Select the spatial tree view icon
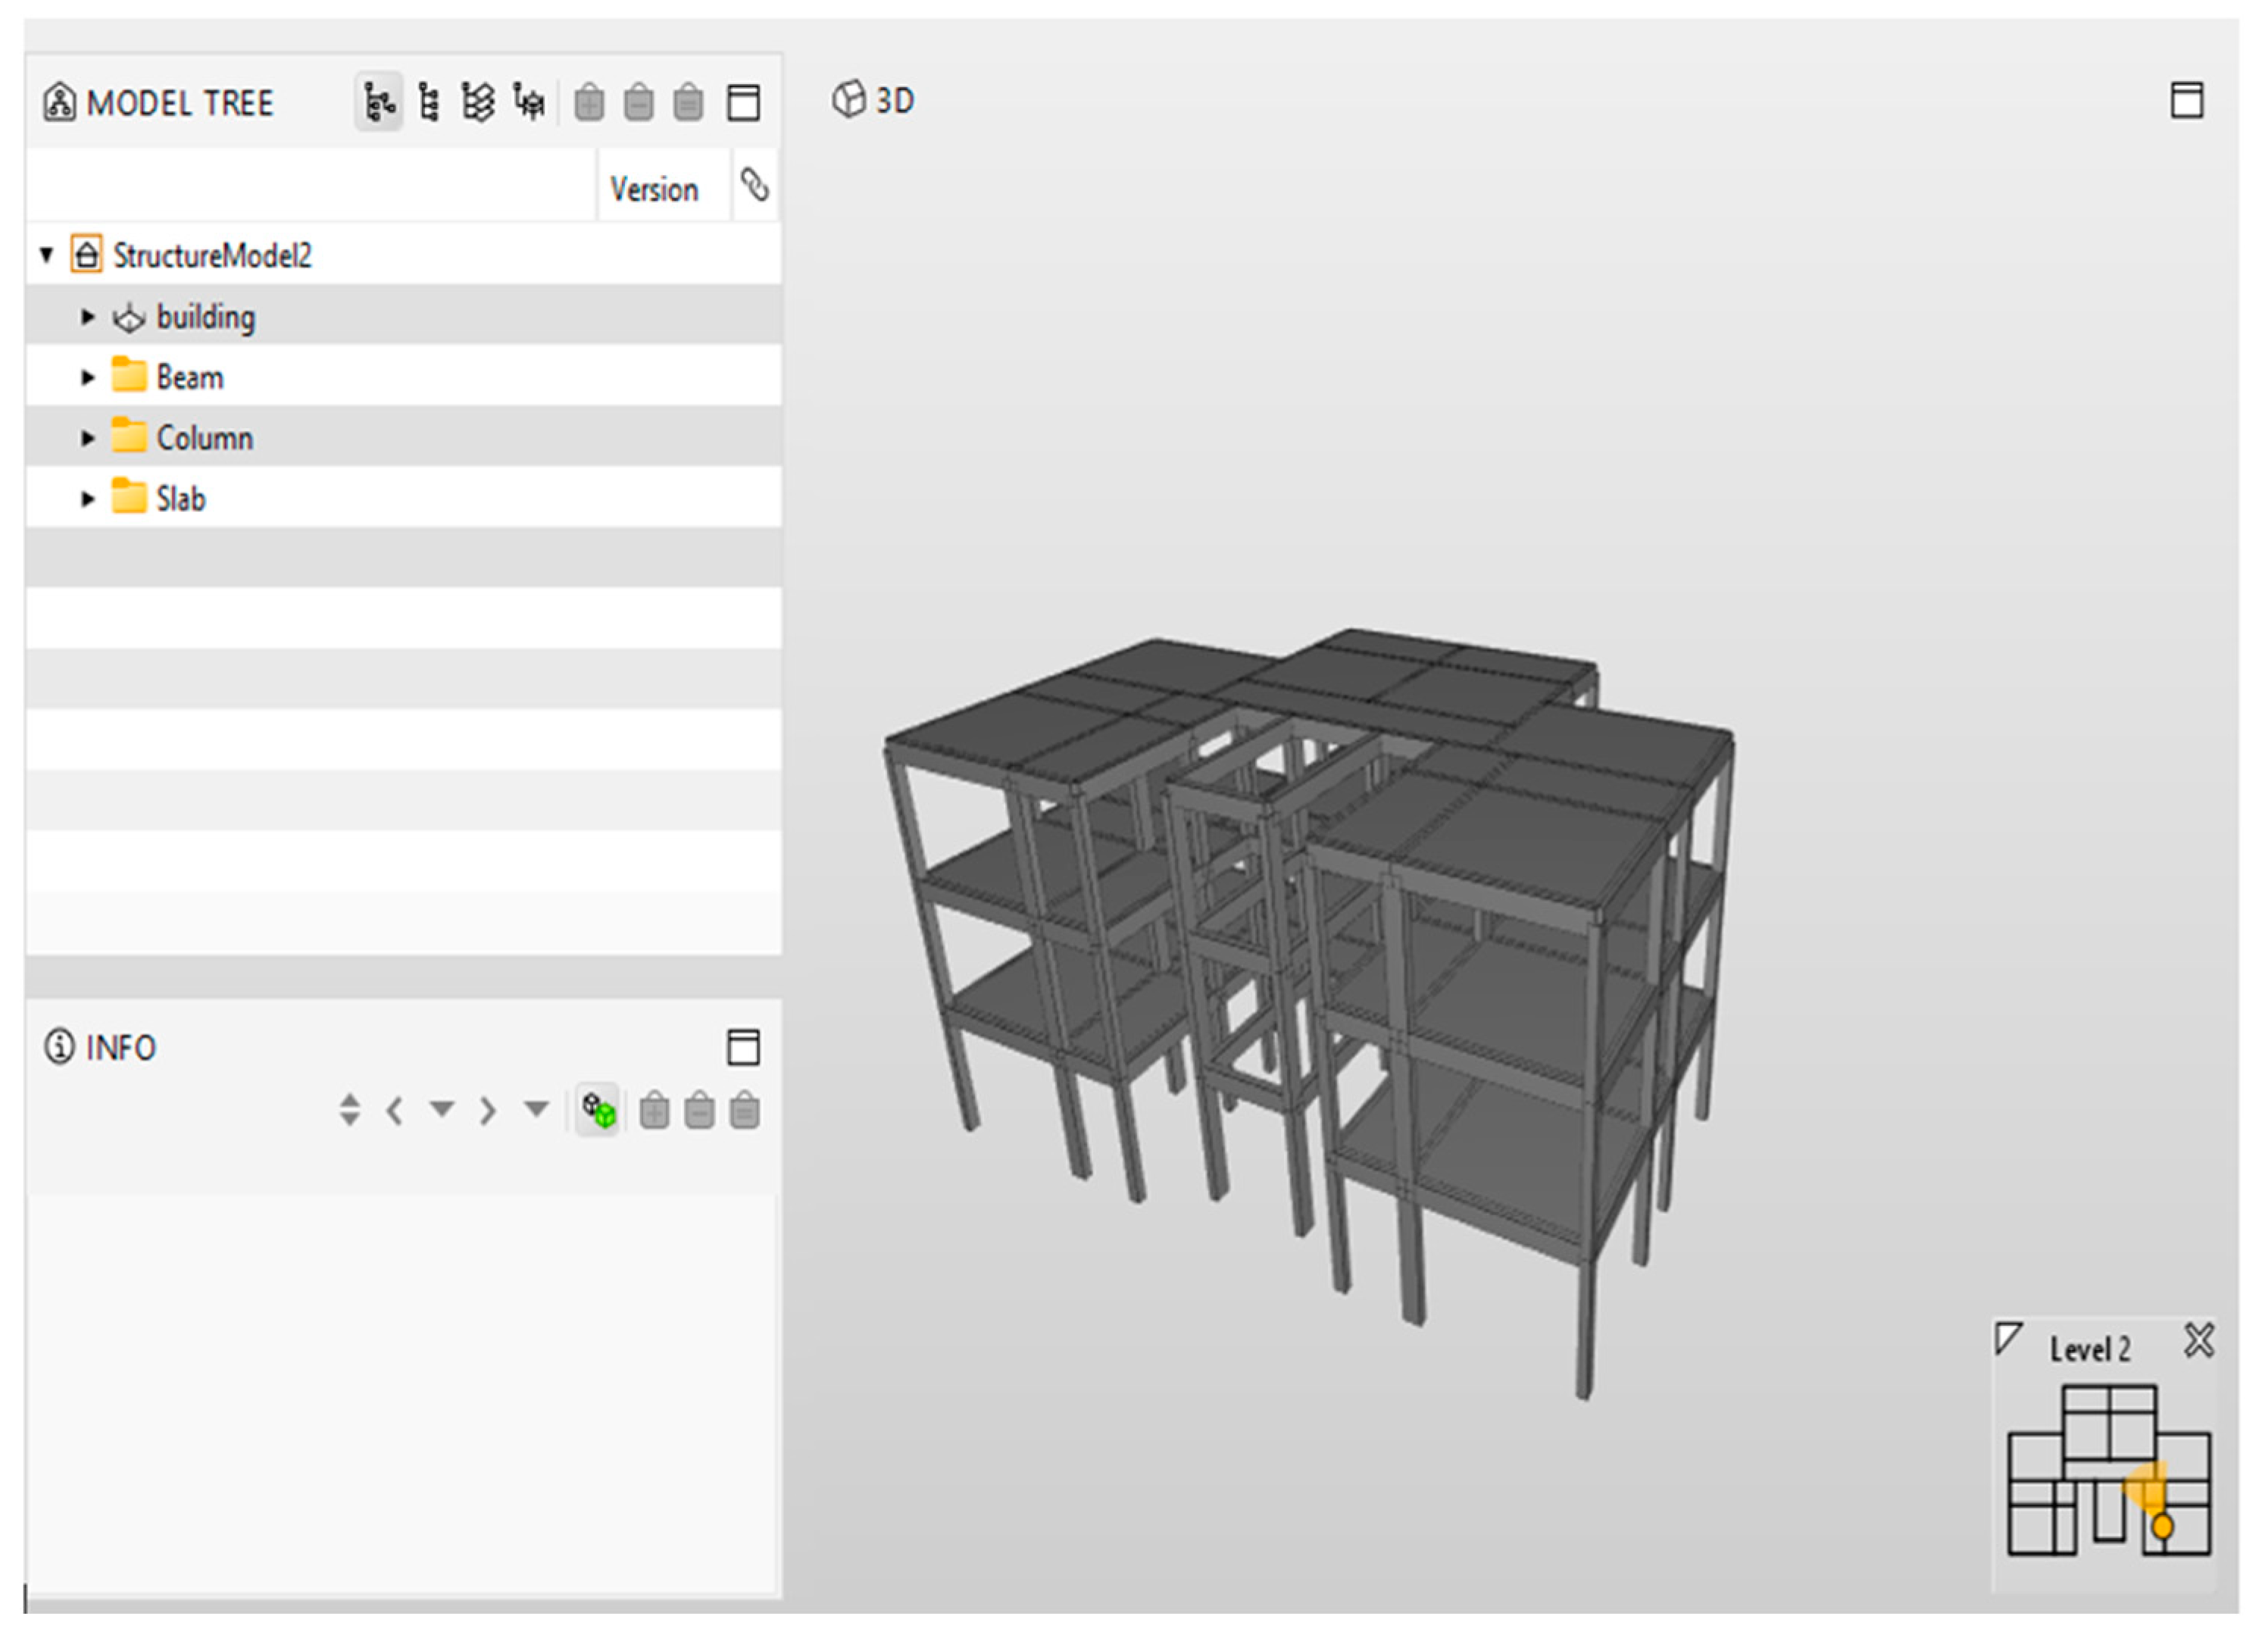 coord(379,102)
